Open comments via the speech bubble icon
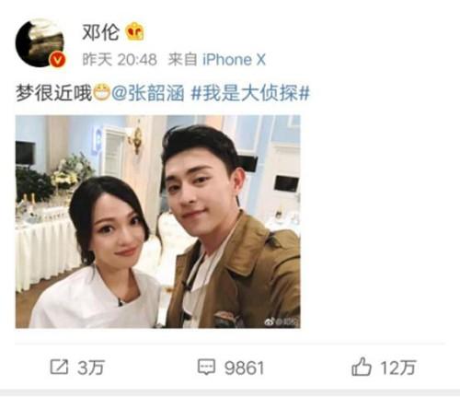This screenshot has width=460, height=397. point(206,367)
